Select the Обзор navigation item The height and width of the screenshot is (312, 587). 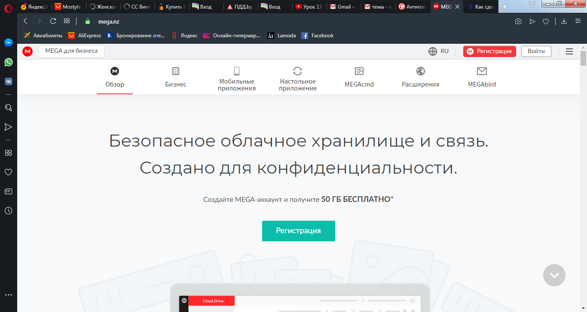115,78
